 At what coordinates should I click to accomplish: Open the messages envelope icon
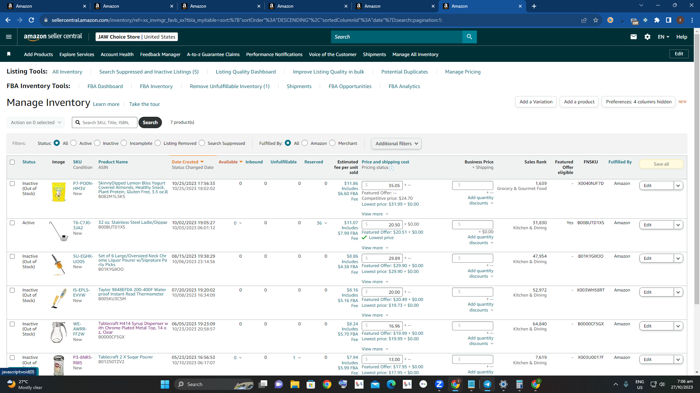634,37
